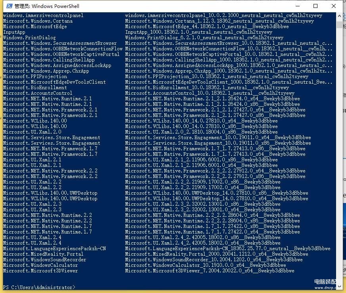Click Microsoft.BioEnrollment name entry
This screenshot has height=293, width=346.
pyautogui.click(x=35, y=88)
